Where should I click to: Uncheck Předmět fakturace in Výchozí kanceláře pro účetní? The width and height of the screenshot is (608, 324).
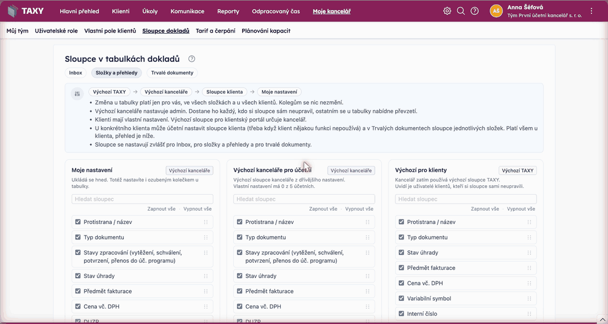(240, 291)
